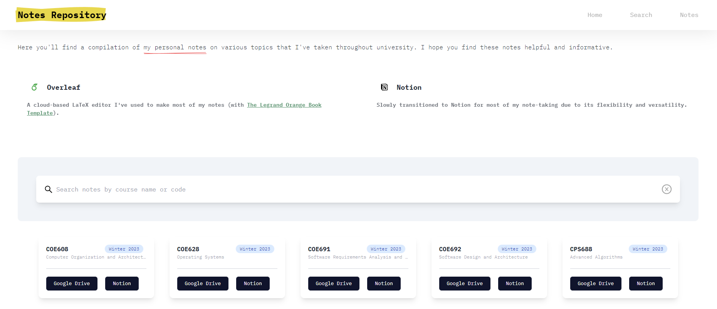Click 'Advanced Algorithms' course name

(596, 257)
